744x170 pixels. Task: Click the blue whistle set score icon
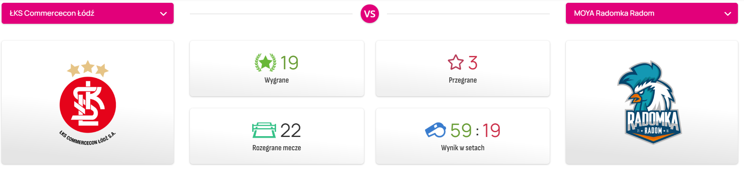tap(436, 130)
